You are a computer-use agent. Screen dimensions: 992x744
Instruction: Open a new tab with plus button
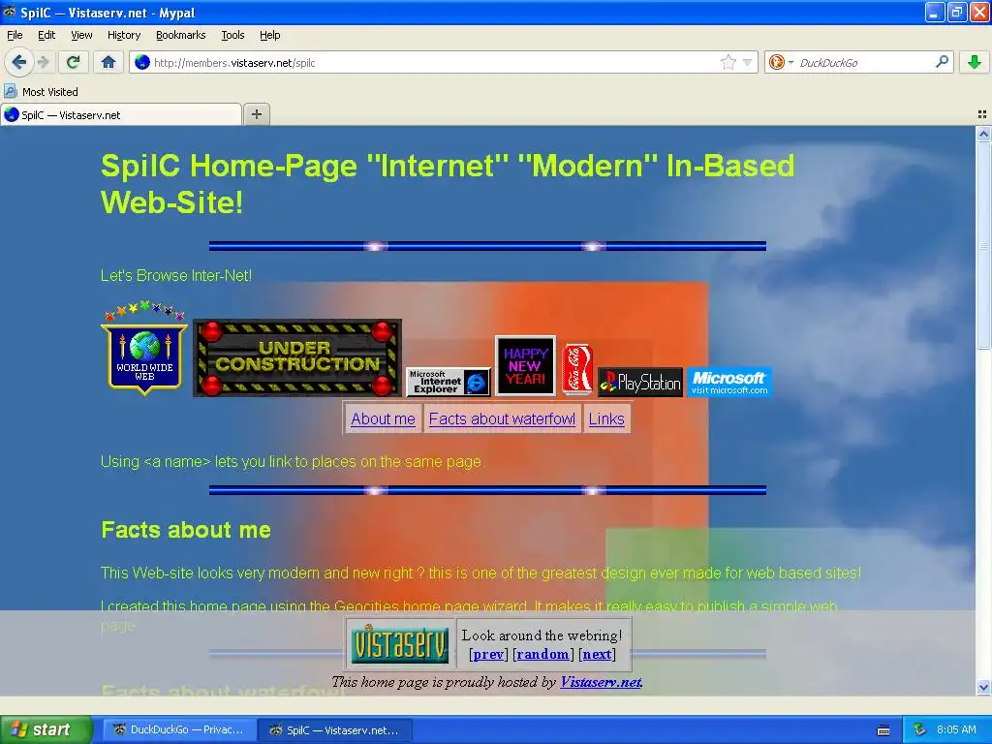point(256,114)
